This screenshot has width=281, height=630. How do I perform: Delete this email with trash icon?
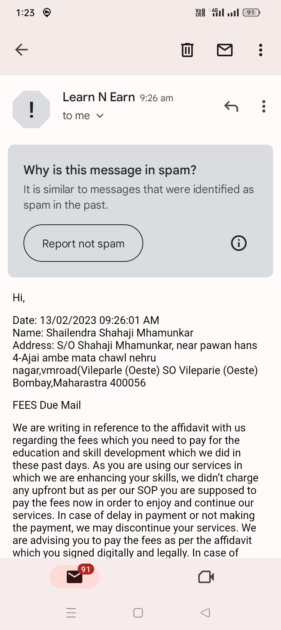pyautogui.click(x=187, y=50)
